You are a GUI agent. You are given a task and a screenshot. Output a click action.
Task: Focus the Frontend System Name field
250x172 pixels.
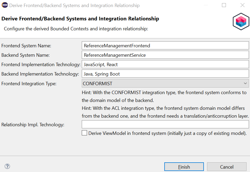(x=165, y=45)
